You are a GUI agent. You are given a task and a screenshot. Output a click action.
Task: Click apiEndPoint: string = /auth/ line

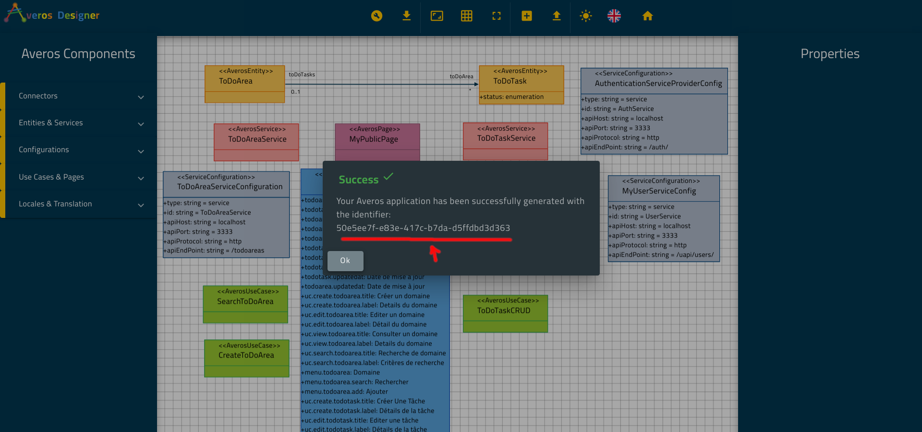pos(625,147)
